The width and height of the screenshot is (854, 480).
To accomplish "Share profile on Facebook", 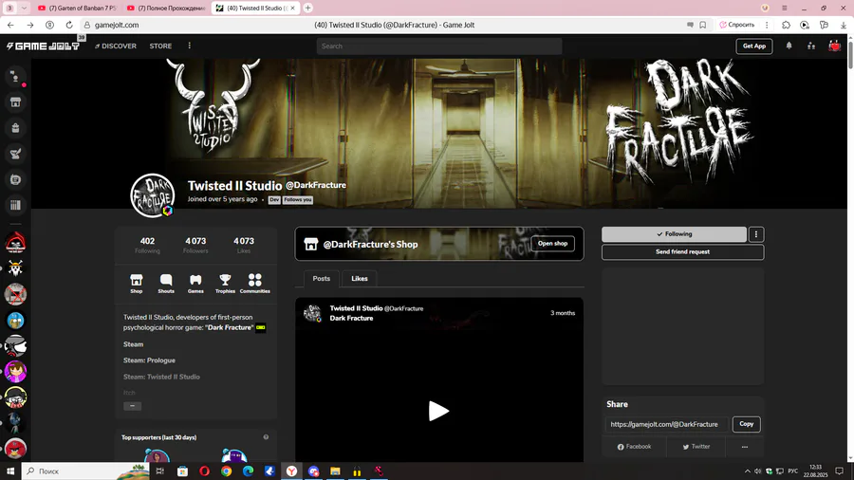I will pyautogui.click(x=634, y=447).
